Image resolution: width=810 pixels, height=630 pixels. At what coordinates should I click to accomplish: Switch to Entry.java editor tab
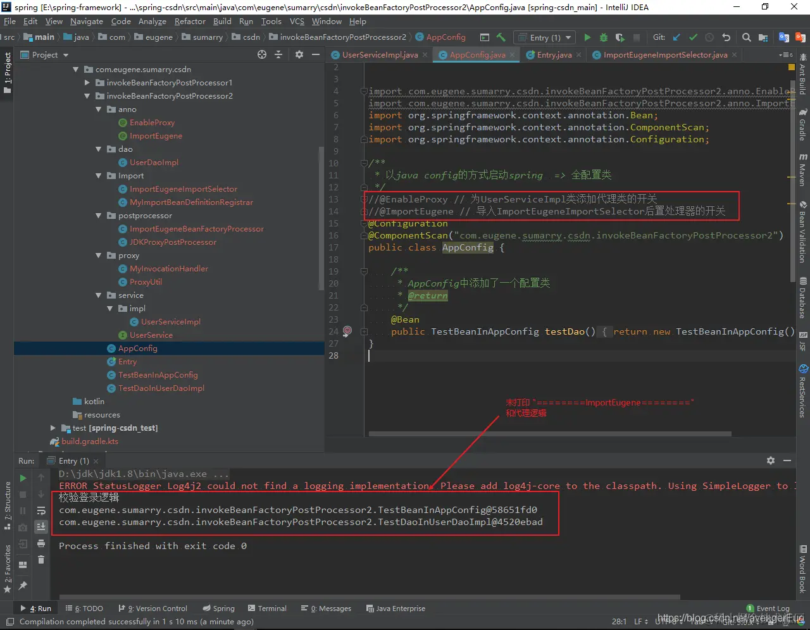(554, 55)
